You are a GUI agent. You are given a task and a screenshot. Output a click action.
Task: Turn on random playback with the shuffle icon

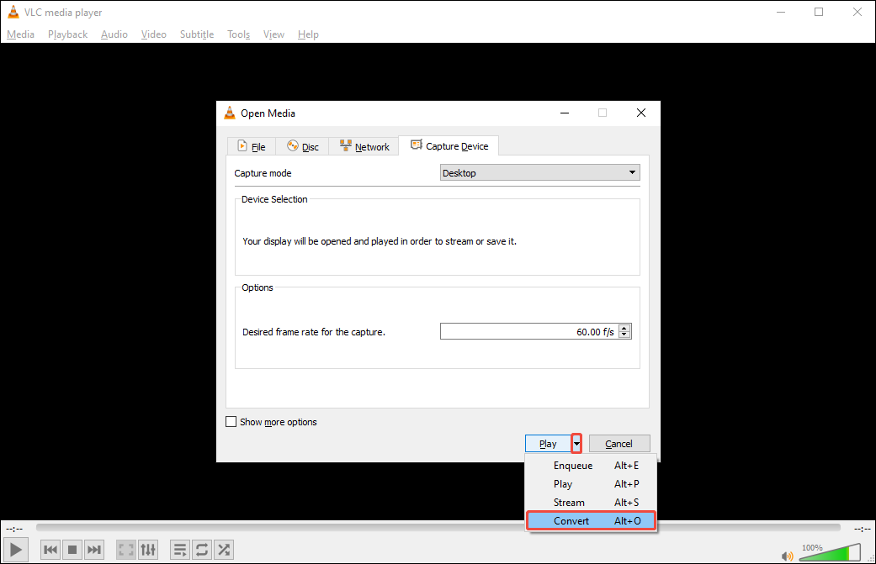[223, 549]
